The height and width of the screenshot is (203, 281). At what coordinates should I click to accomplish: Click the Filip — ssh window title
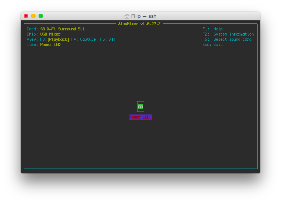coord(144,16)
